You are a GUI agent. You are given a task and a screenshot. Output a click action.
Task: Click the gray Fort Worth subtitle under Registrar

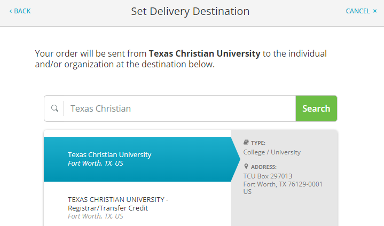point(96,216)
